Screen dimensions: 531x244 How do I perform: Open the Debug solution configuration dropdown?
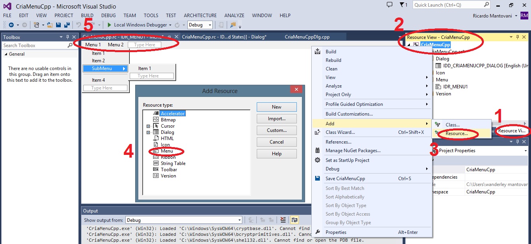(200, 25)
